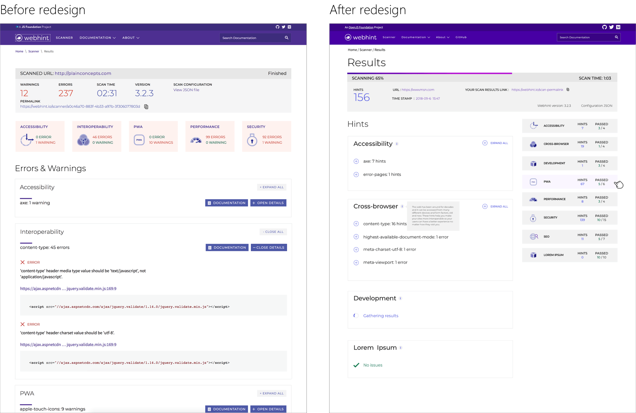Expand 'meta-viewport: 1 error' row
This screenshot has width=636, height=413.
pyautogui.click(x=356, y=262)
